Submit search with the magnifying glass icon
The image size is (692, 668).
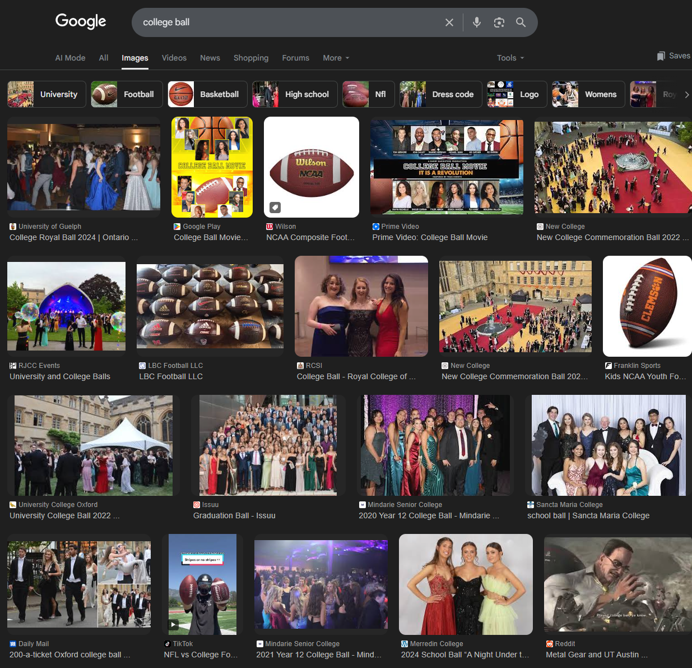tap(521, 22)
